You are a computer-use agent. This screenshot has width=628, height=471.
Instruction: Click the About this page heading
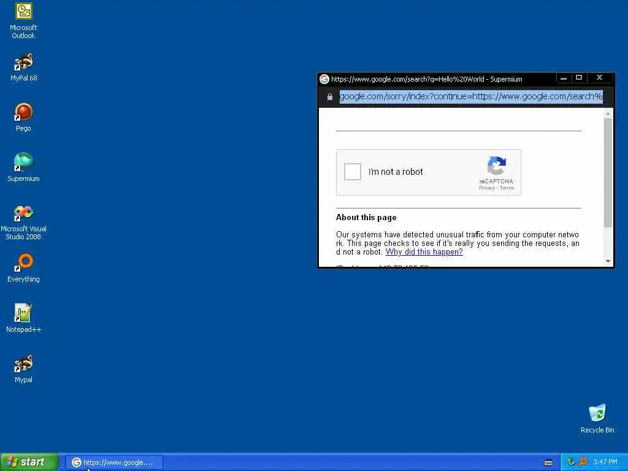tap(366, 218)
